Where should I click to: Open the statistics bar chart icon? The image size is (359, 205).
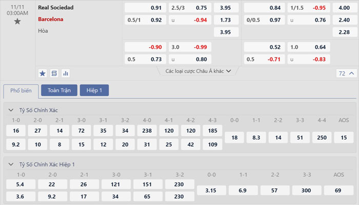(x=65, y=73)
